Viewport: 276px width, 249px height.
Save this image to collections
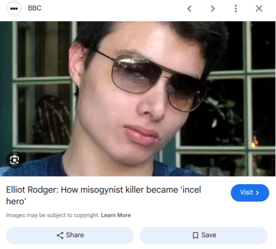[203, 235]
